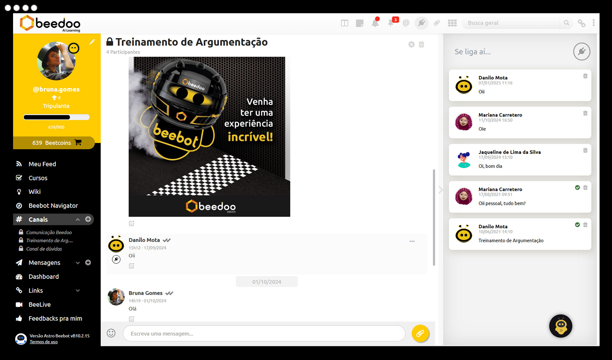Add reaction to Danilo Mota's Oii message
Image resolution: width=612 pixels, height=360 pixels.
[x=132, y=266]
